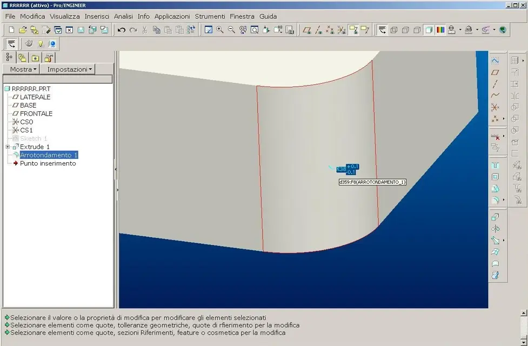Viewport: 528px width, 346px height.
Task: Zoom in with magnifier plus icon
Action: [x=220, y=30]
